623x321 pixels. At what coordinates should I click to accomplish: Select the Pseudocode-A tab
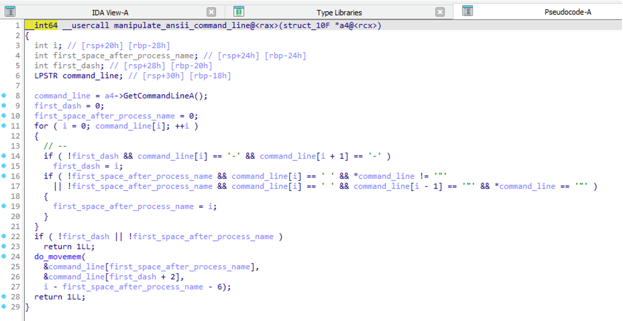pyautogui.click(x=568, y=12)
